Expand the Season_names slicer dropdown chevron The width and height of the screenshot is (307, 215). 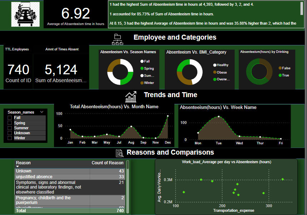click(x=42, y=112)
